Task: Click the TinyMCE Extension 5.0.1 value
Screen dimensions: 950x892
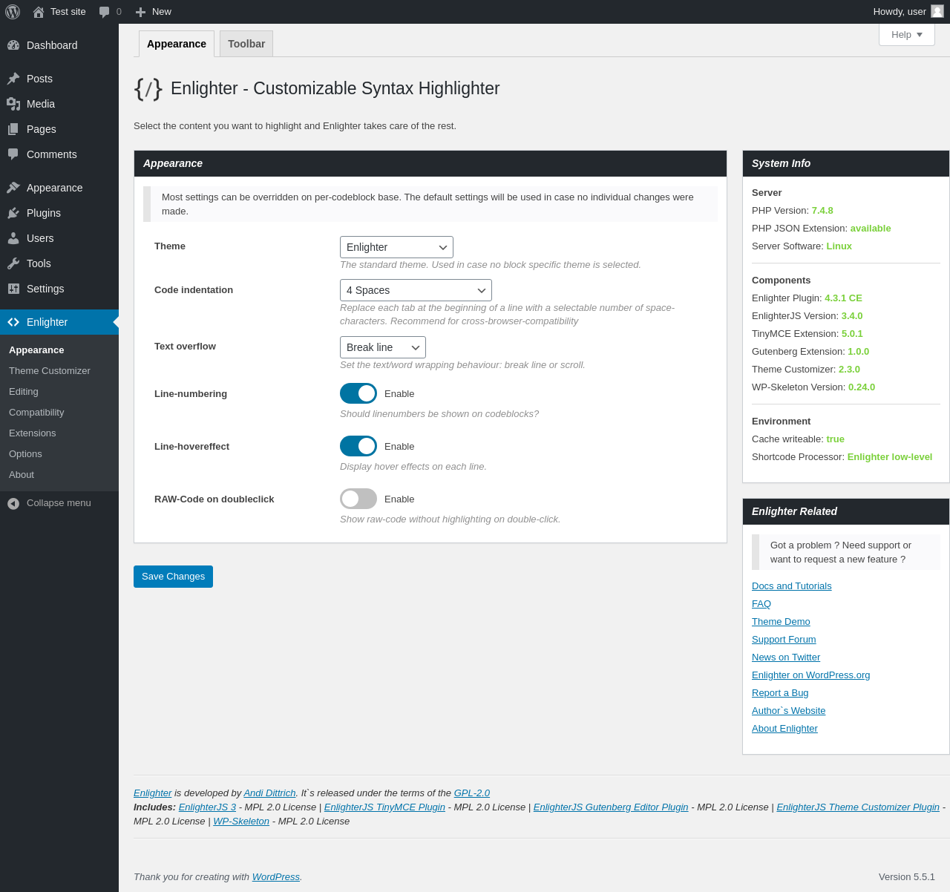Action: (x=853, y=334)
